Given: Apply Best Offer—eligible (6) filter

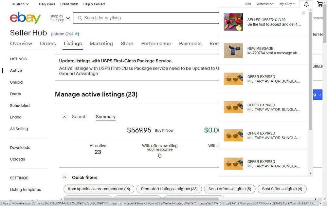Looking at the screenshot, I should [x=282, y=189].
